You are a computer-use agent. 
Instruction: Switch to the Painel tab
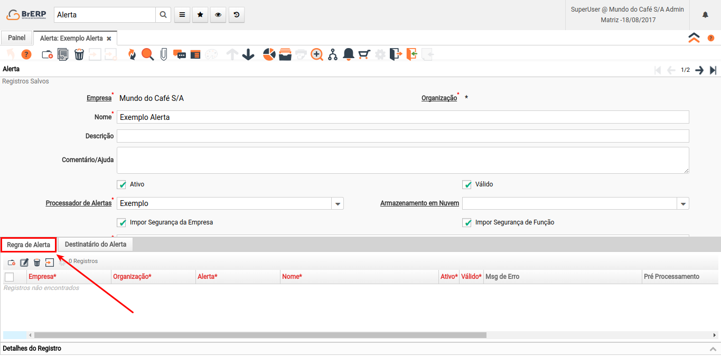point(16,38)
